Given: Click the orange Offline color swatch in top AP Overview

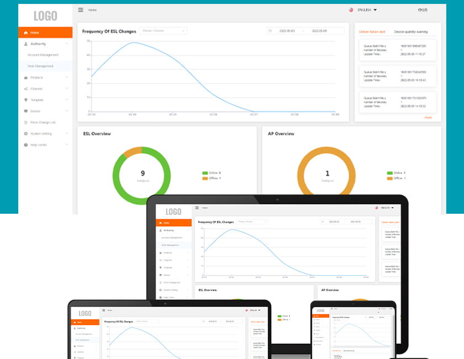Looking at the screenshot, I should 390,178.
